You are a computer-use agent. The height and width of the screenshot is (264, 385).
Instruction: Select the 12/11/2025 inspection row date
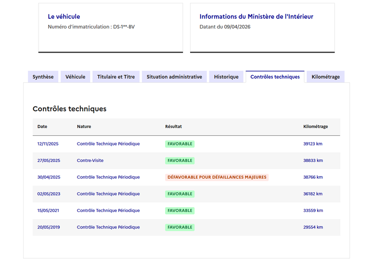pos(48,144)
